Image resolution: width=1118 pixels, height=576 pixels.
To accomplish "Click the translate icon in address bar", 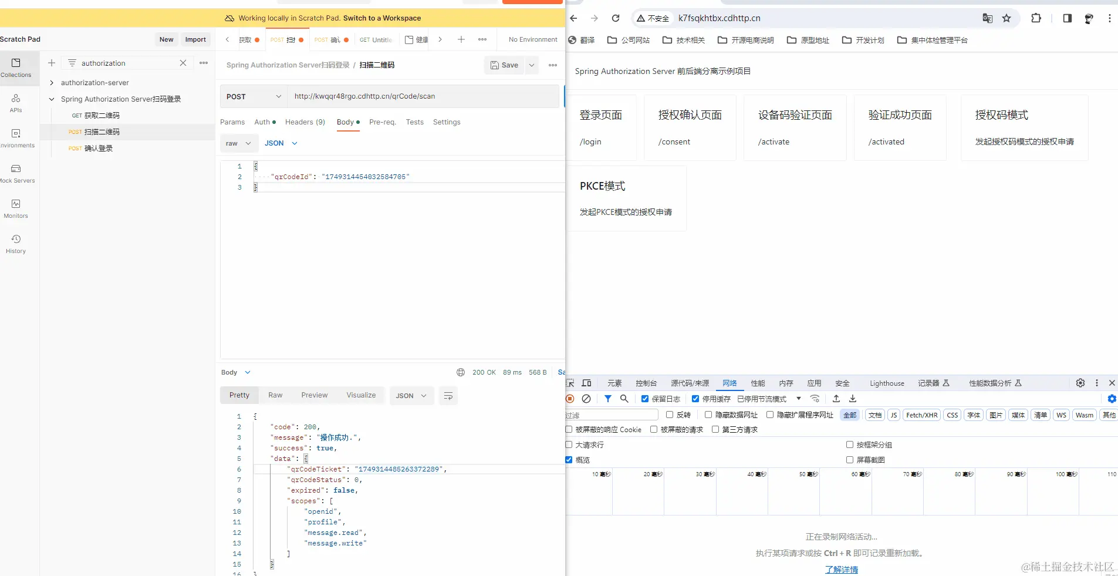I will 988,18.
